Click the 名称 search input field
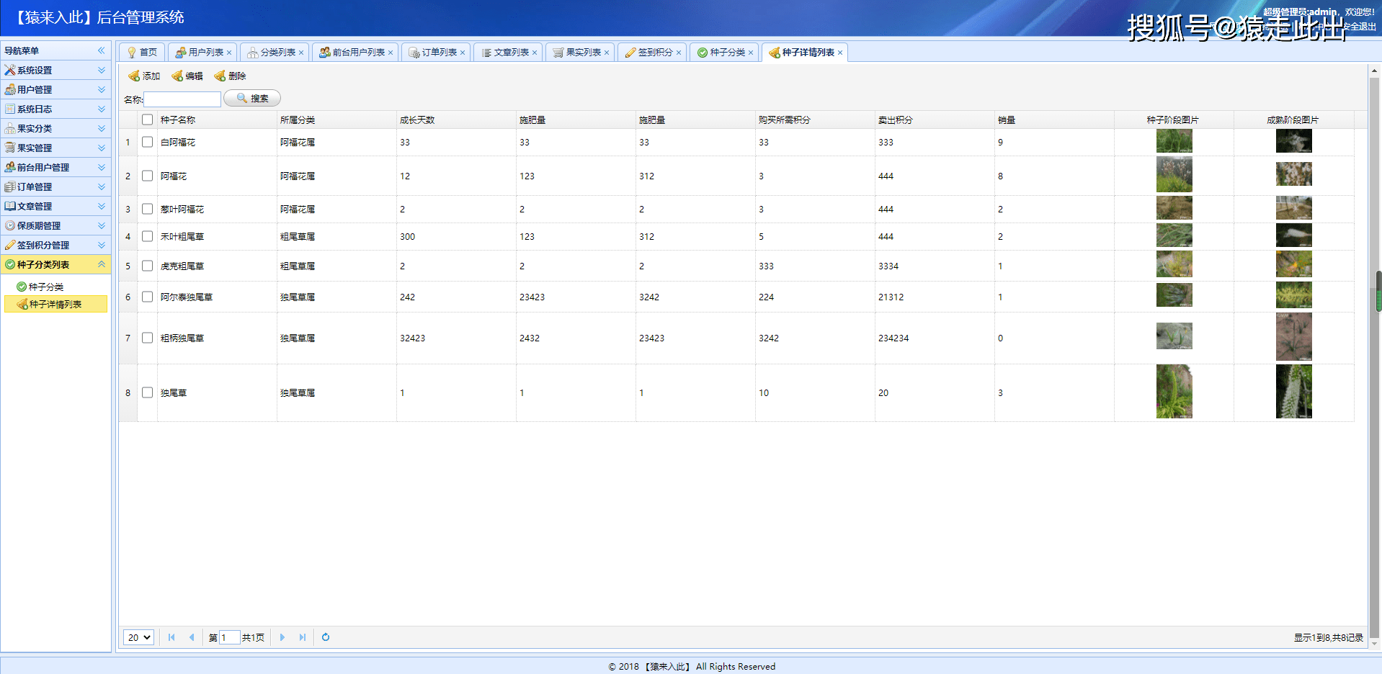The image size is (1382, 674). 182,99
